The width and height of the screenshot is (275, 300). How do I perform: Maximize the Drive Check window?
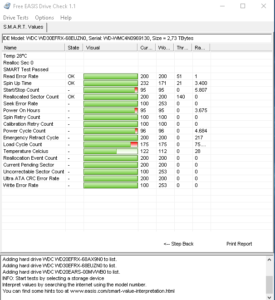243,6
